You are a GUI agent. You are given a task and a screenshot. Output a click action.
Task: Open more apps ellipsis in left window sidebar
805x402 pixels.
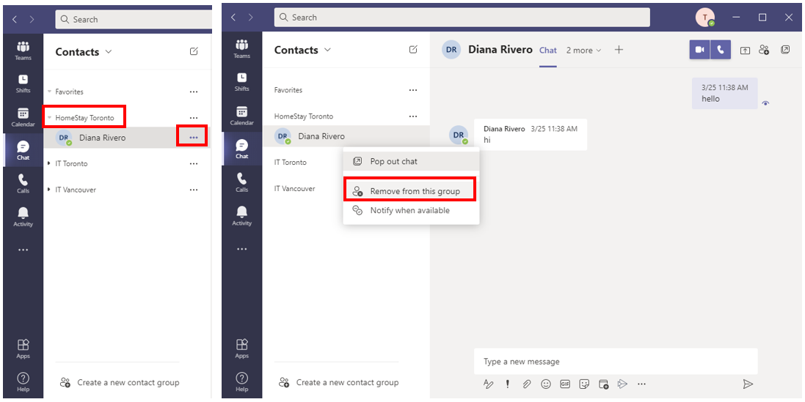pos(23,250)
